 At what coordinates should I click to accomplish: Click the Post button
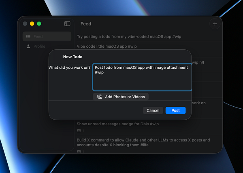pyautogui.click(x=175, y=110)
